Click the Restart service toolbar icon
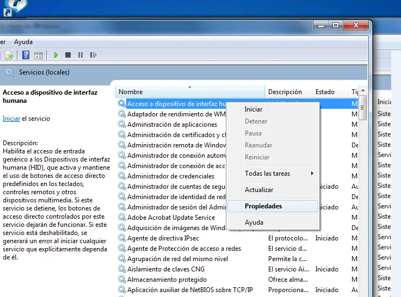This screenshot has height=297, width=401. tap(93, 55)
